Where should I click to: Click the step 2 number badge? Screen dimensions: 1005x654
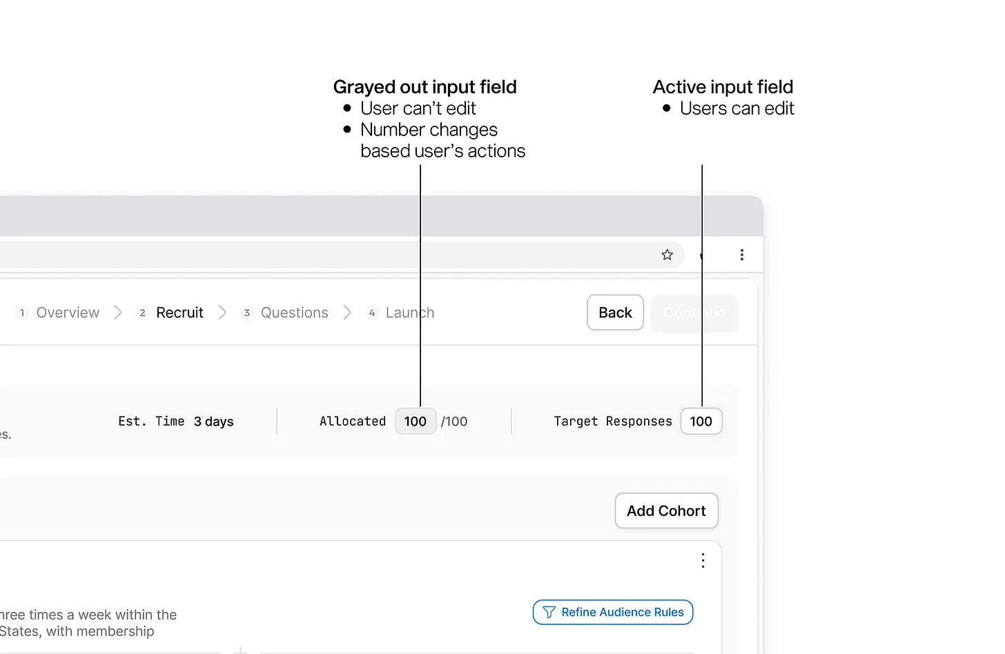tap(142, 313)
